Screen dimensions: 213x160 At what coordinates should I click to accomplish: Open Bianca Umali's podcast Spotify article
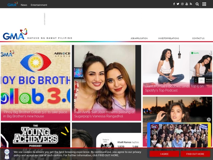coord(177,70)
